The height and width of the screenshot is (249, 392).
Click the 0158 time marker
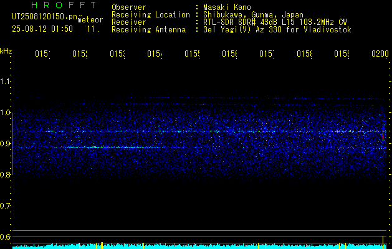coord(304,54)
